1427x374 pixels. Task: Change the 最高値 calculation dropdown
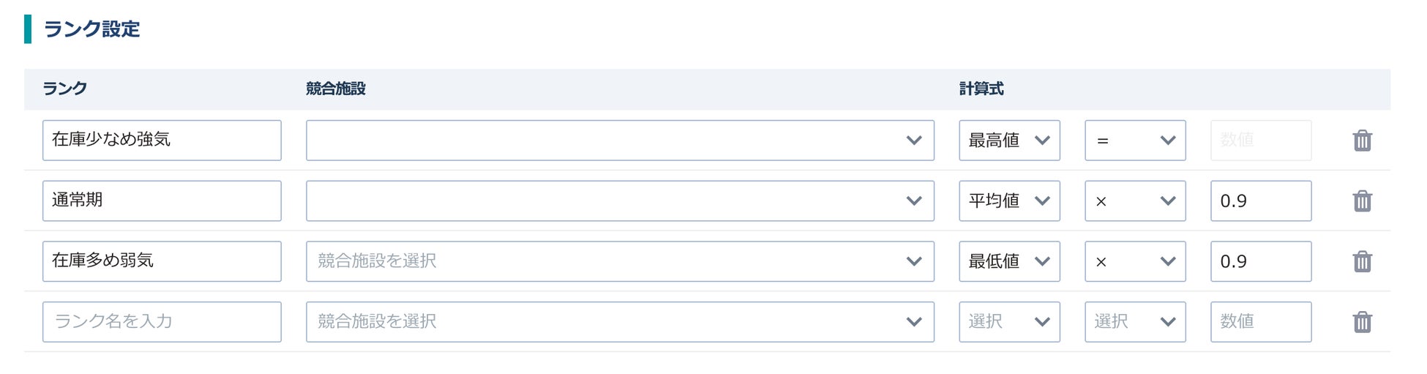click(x=1008, y=141)
